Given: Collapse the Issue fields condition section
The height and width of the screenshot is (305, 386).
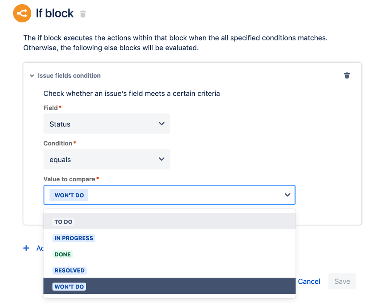Looking at the screenshot, I should click(32, 76).
